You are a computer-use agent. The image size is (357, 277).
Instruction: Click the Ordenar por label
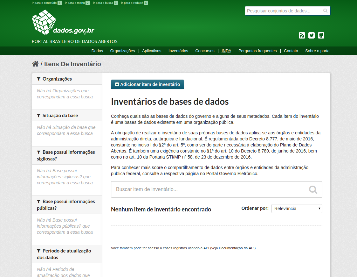[255, 208]
